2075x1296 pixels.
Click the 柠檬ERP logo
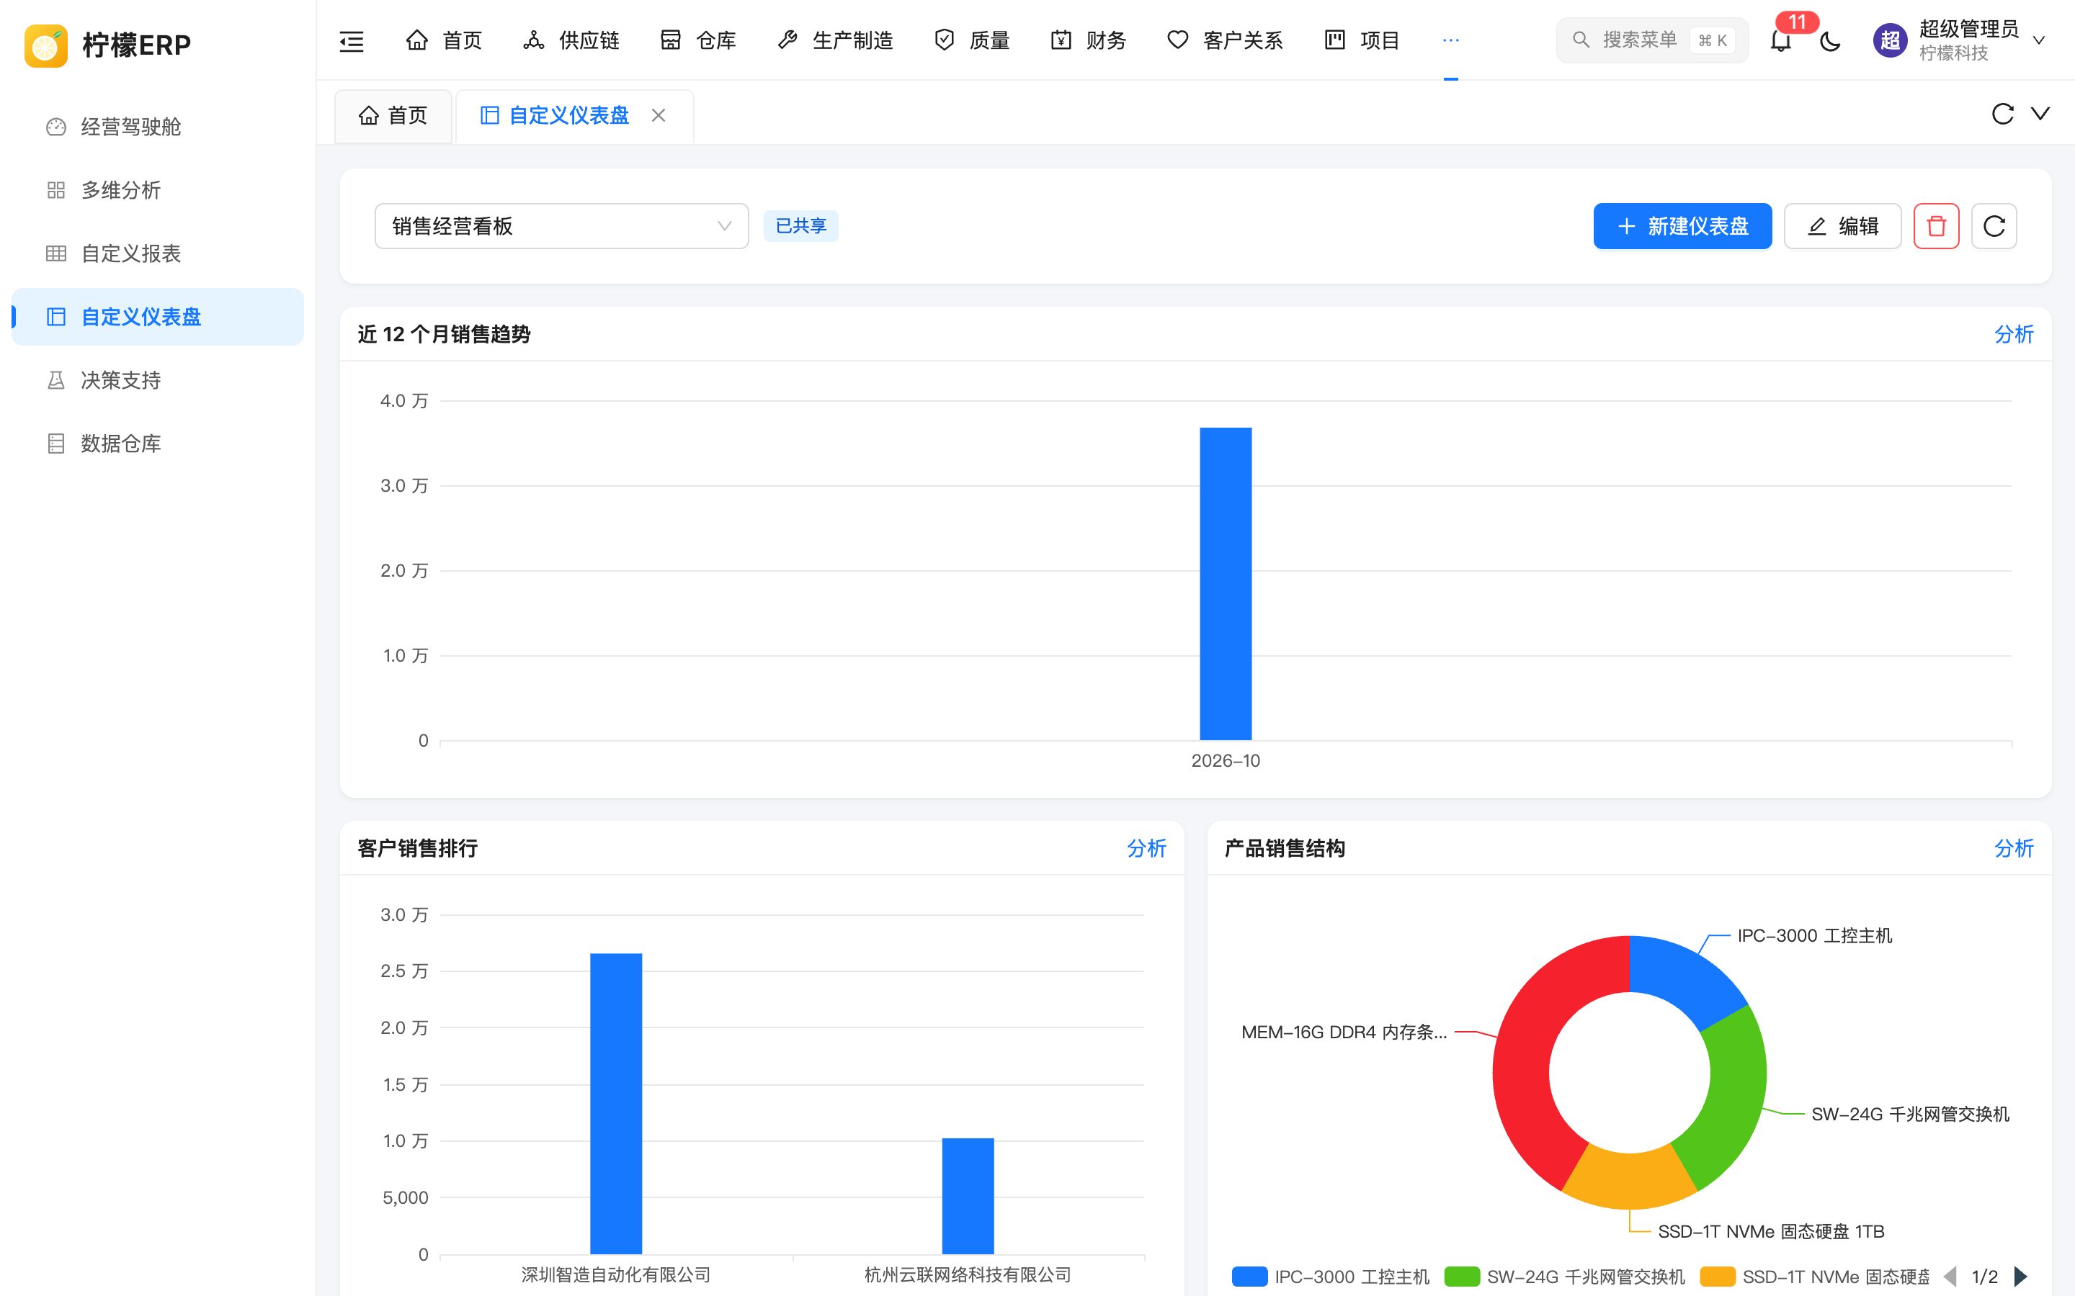point(108,45)
